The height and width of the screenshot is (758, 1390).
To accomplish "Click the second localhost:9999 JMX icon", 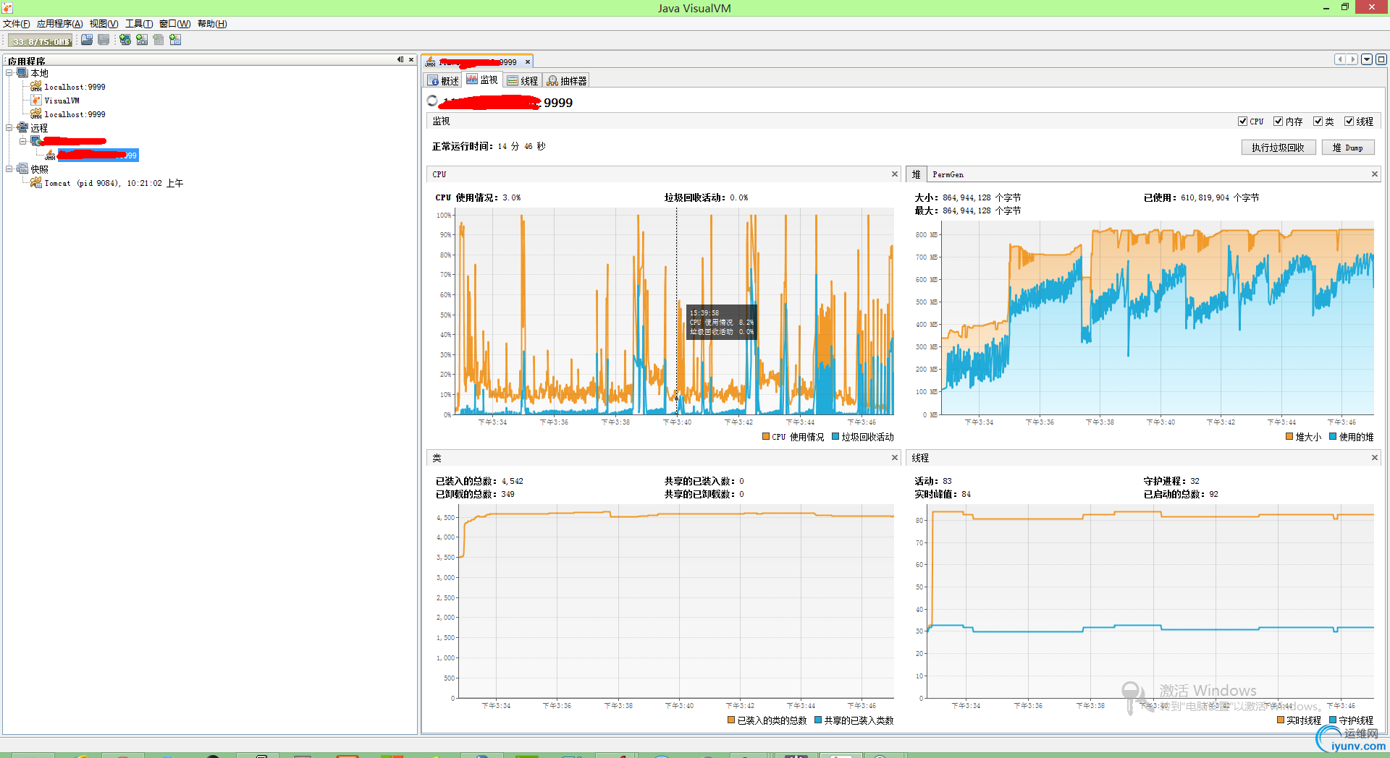I will coord(36,114).
